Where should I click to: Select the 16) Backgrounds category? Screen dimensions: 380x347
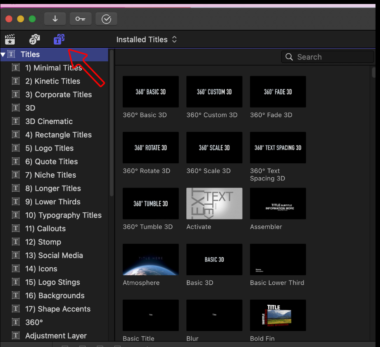tap(54, 296)
